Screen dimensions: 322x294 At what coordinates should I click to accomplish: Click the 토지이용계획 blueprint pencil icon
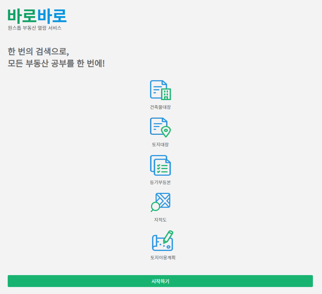[x=163, y=240]
